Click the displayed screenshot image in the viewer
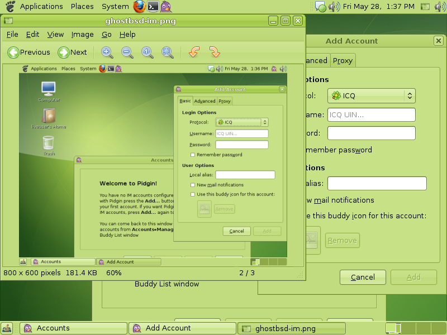The height and width of the screenshot is (335, 447). (153, 165)
